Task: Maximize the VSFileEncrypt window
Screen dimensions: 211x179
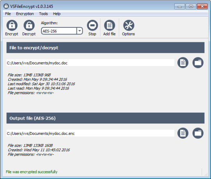Action: pos(191,6)
